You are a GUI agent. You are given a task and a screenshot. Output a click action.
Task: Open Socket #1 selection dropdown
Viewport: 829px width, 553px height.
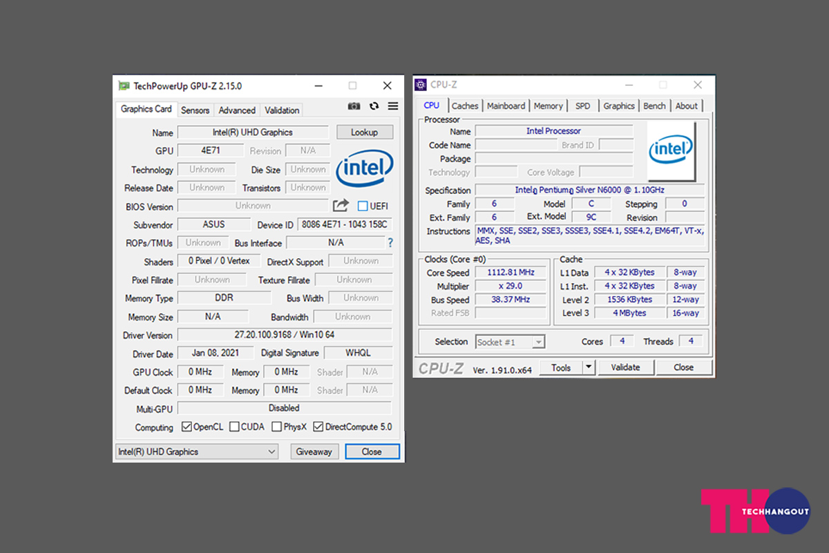pos(511,342)
